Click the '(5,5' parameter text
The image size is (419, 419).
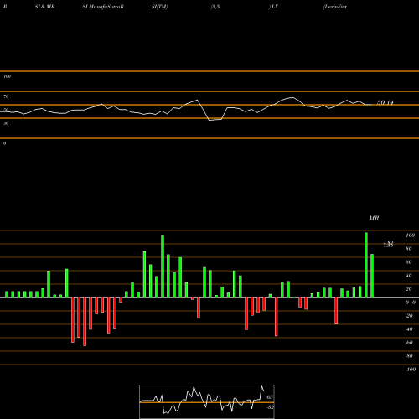point(215,7)
